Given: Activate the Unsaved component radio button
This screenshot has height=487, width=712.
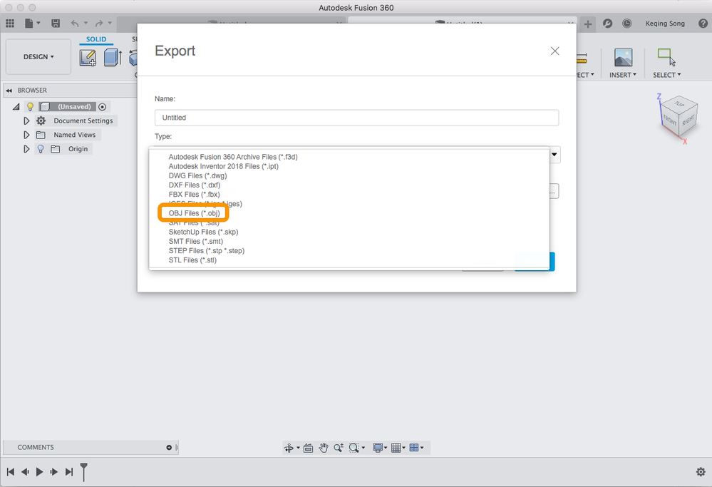Looking at the screenshot, I should tap(102, 107).
